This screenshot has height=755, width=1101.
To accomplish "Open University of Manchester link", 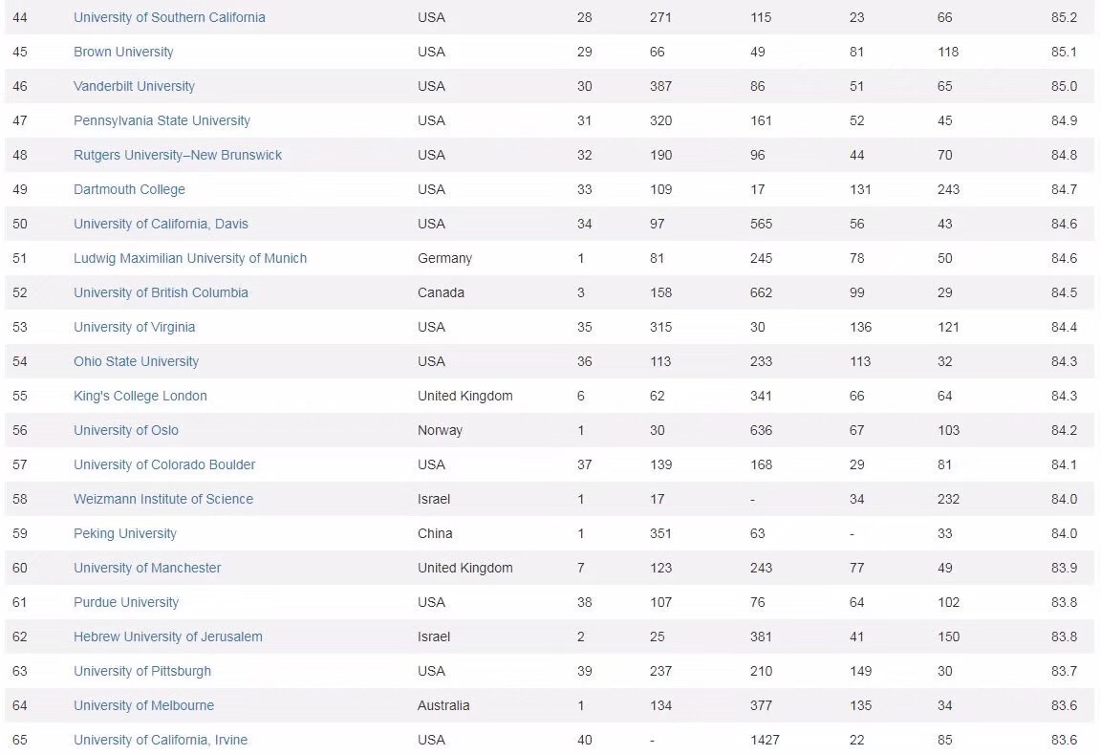I will [x=147, y=568].
